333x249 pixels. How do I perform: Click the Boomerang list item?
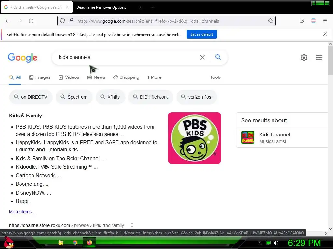(x=33, y=184)
